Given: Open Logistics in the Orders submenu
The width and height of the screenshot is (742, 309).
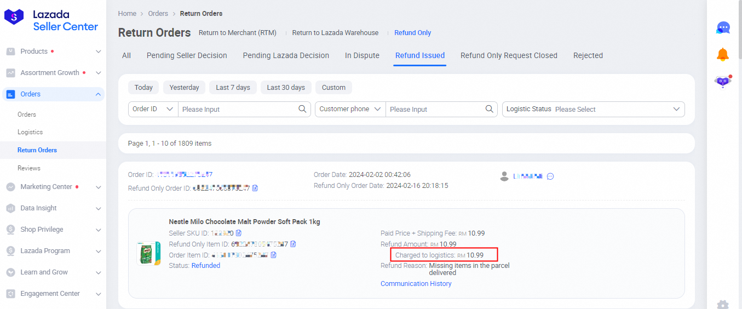Looking at the screenshot, I should (x=30, y=132).
